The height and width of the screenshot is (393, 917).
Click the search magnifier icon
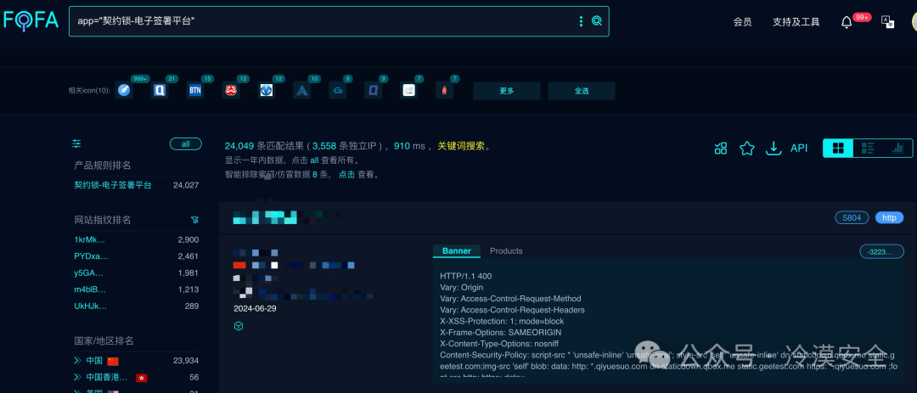click(597, 21)
